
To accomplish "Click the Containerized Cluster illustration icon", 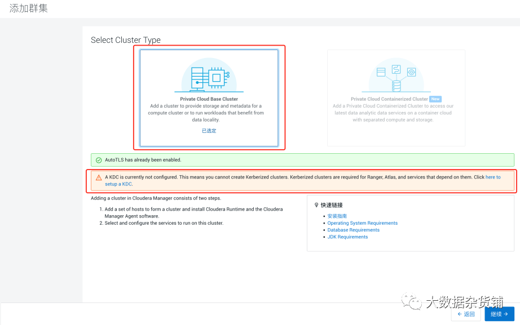I will [x=396, y=75].
